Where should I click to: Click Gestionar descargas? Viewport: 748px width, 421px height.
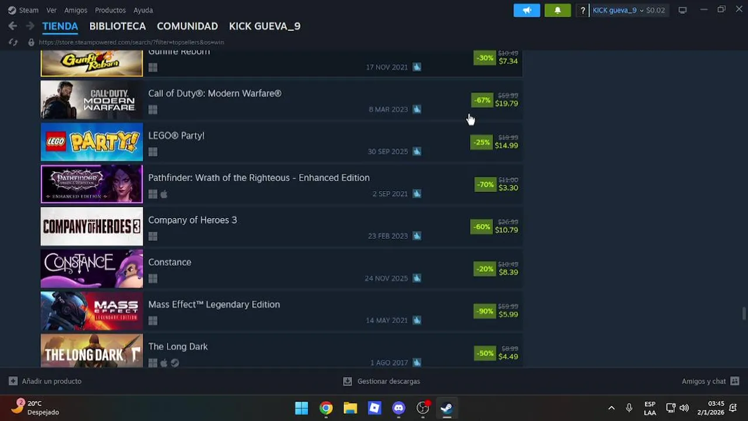[389, 381]
